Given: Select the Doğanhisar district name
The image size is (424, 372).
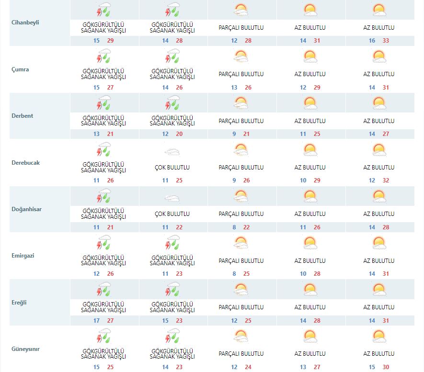Looking at the screenshot, I should (26, 209).
